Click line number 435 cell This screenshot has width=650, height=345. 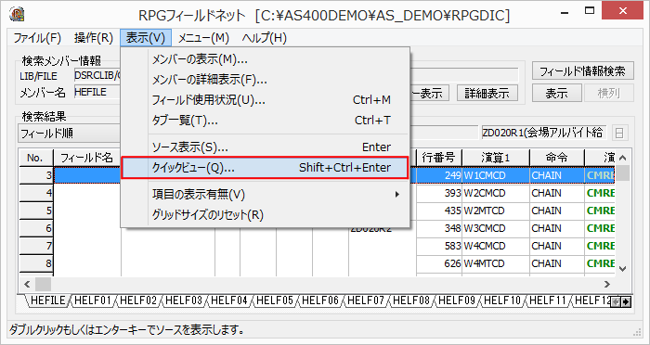click(439, 211)
